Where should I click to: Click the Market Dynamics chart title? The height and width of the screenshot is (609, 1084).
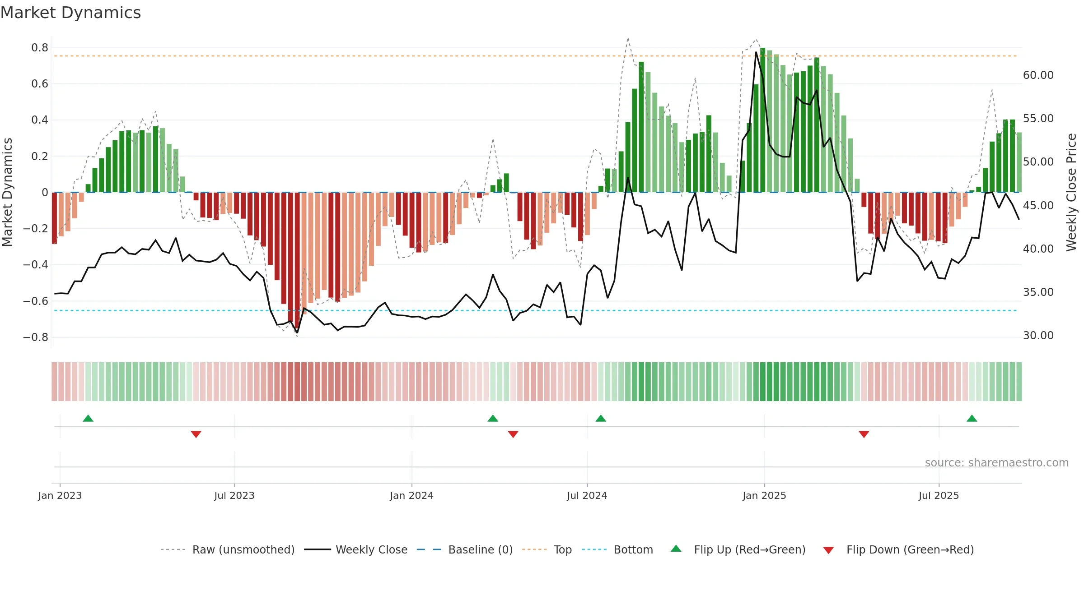coord(71,13)
